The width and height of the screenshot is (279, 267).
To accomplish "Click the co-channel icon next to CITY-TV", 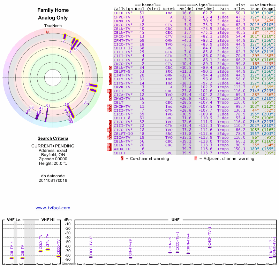I will click(x=111, y=79).
